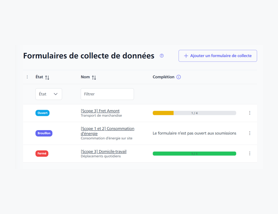Click 'Formulaires de collecte de données' heading
278x214 pixels.
[89, 56]
